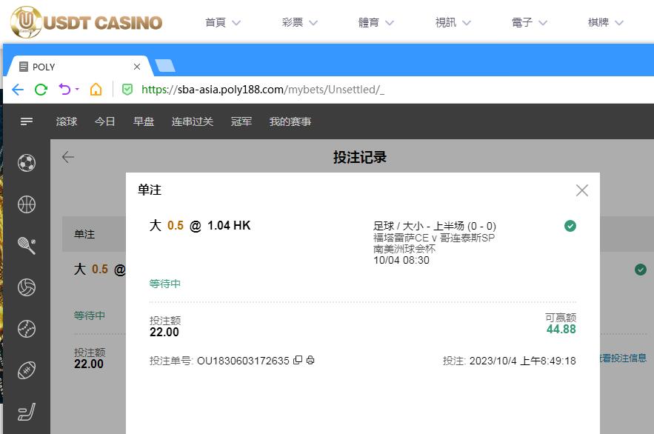654x434 pixels.
Task: Expand the 棋牌 dropdown menu
Action: [606, 22]
